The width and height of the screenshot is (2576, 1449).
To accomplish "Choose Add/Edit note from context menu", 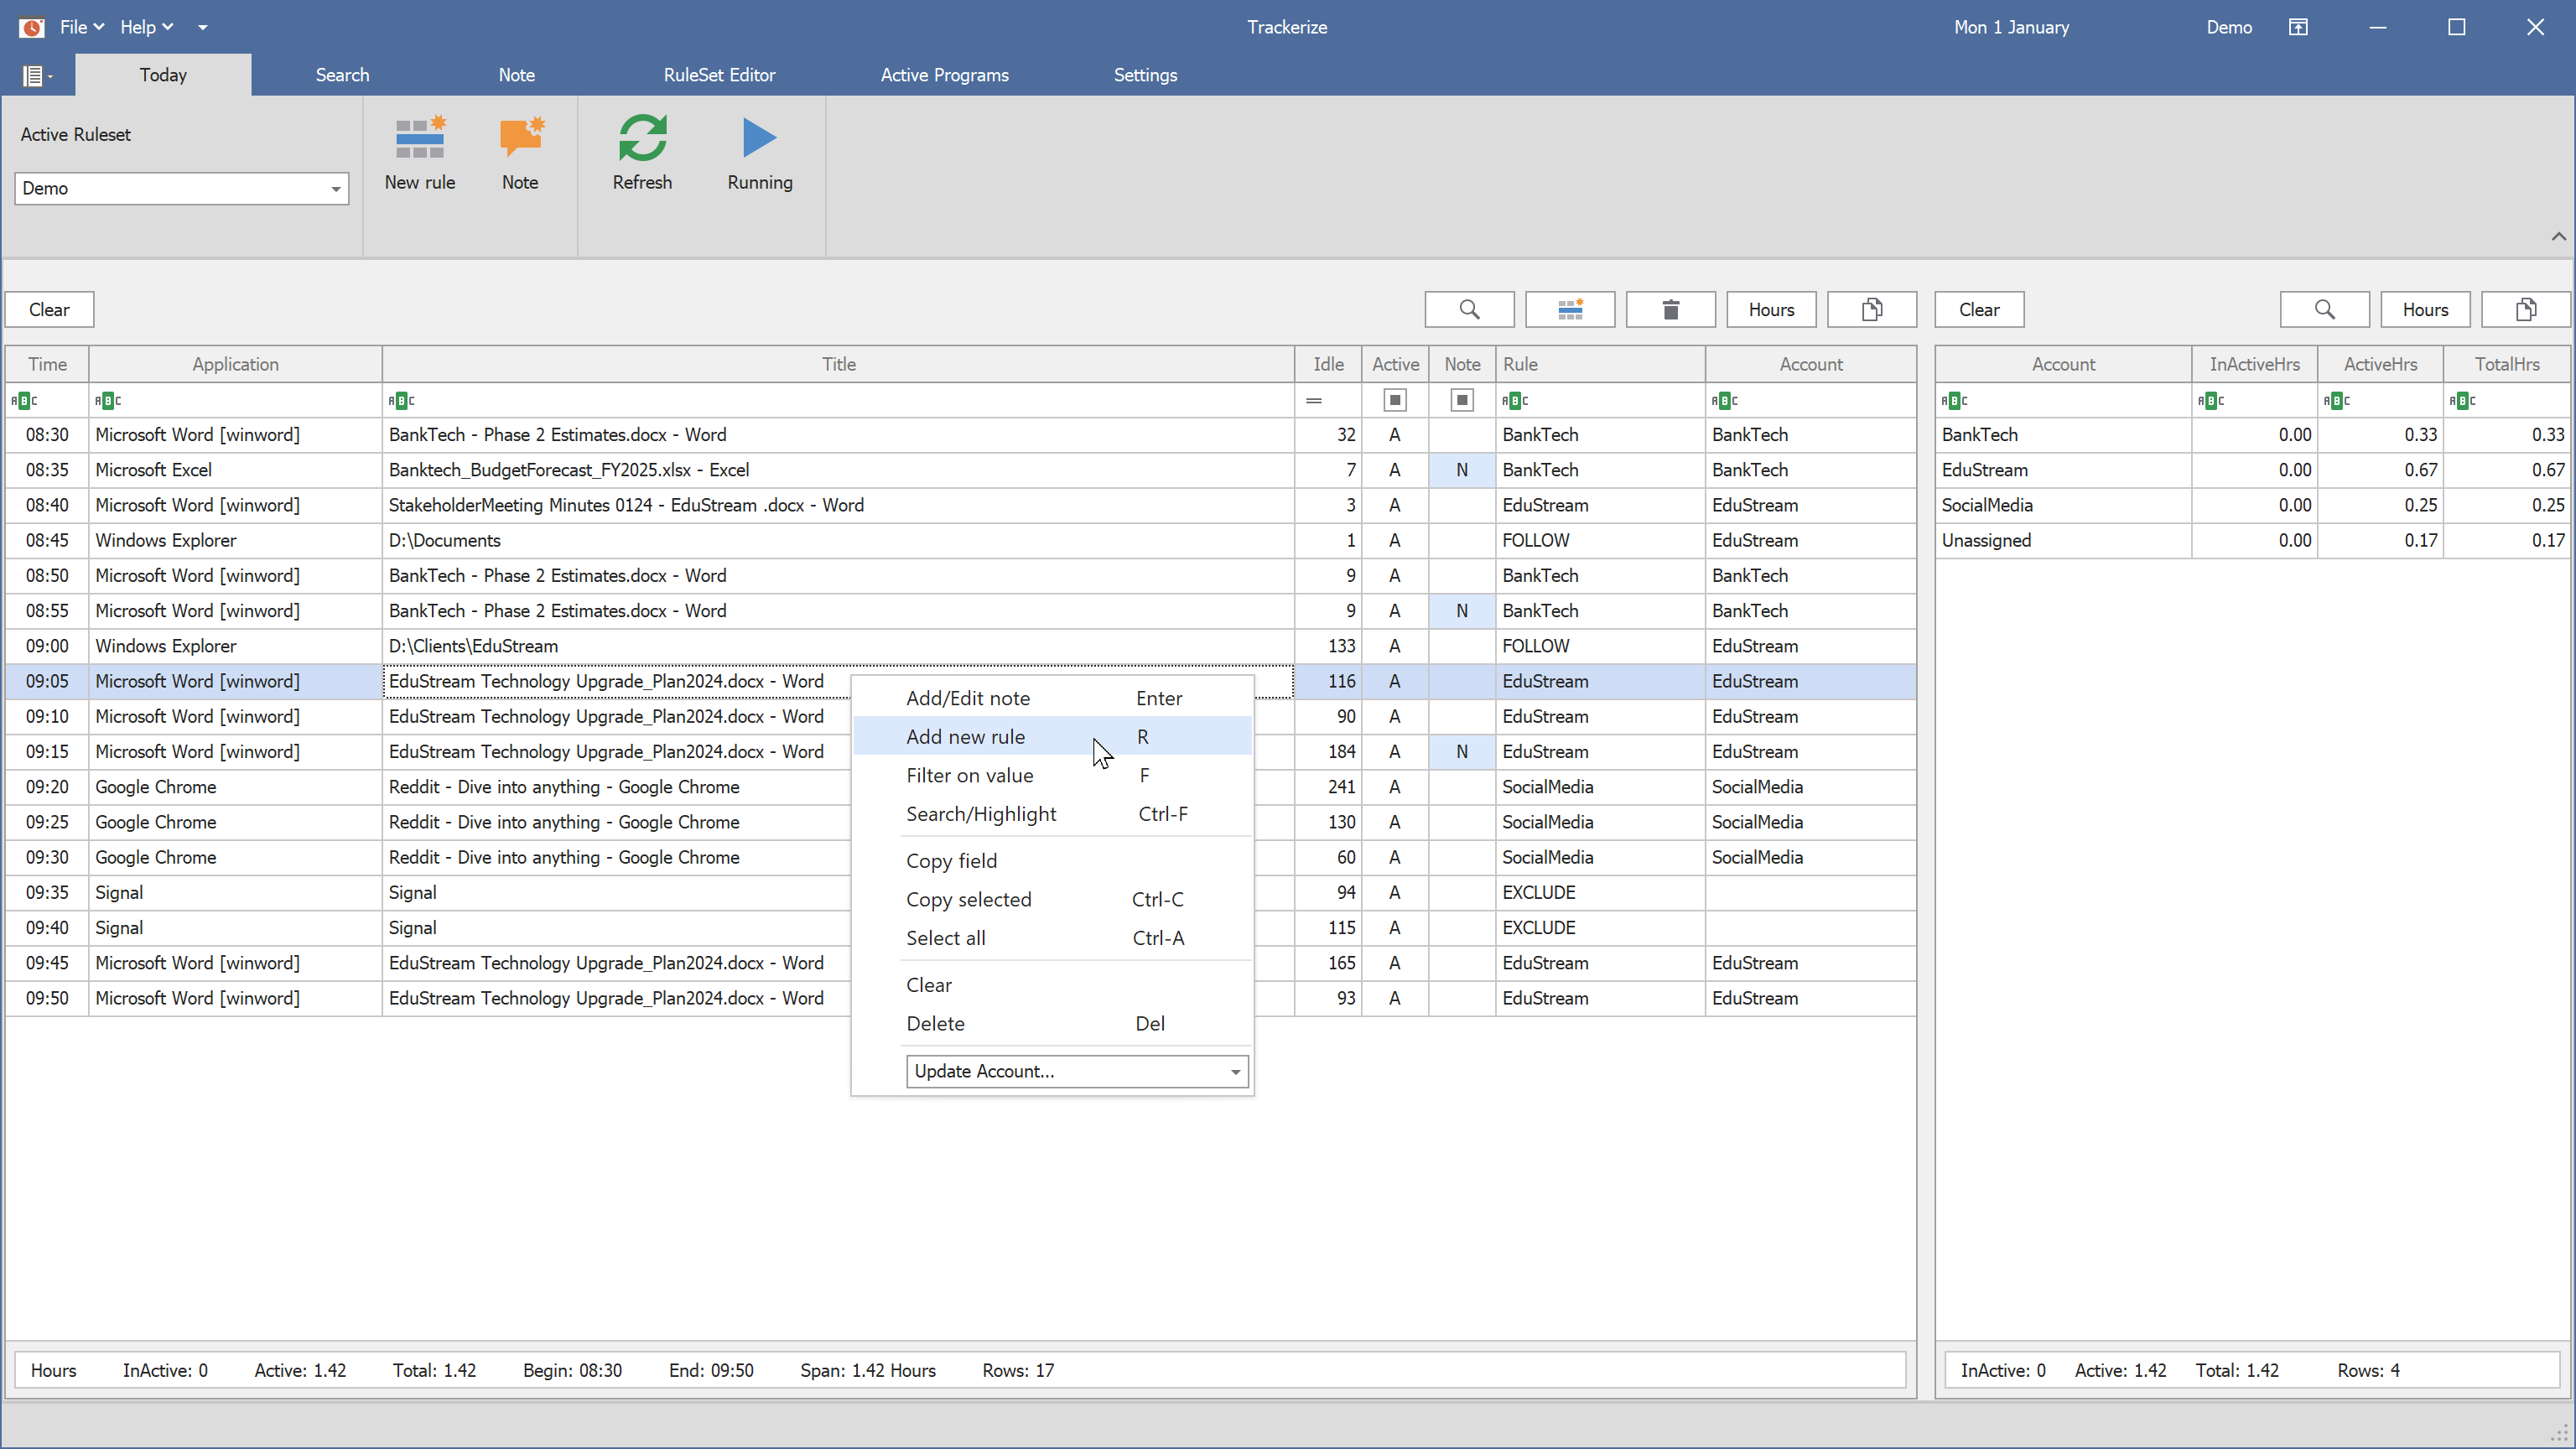I will point(1052,698).
